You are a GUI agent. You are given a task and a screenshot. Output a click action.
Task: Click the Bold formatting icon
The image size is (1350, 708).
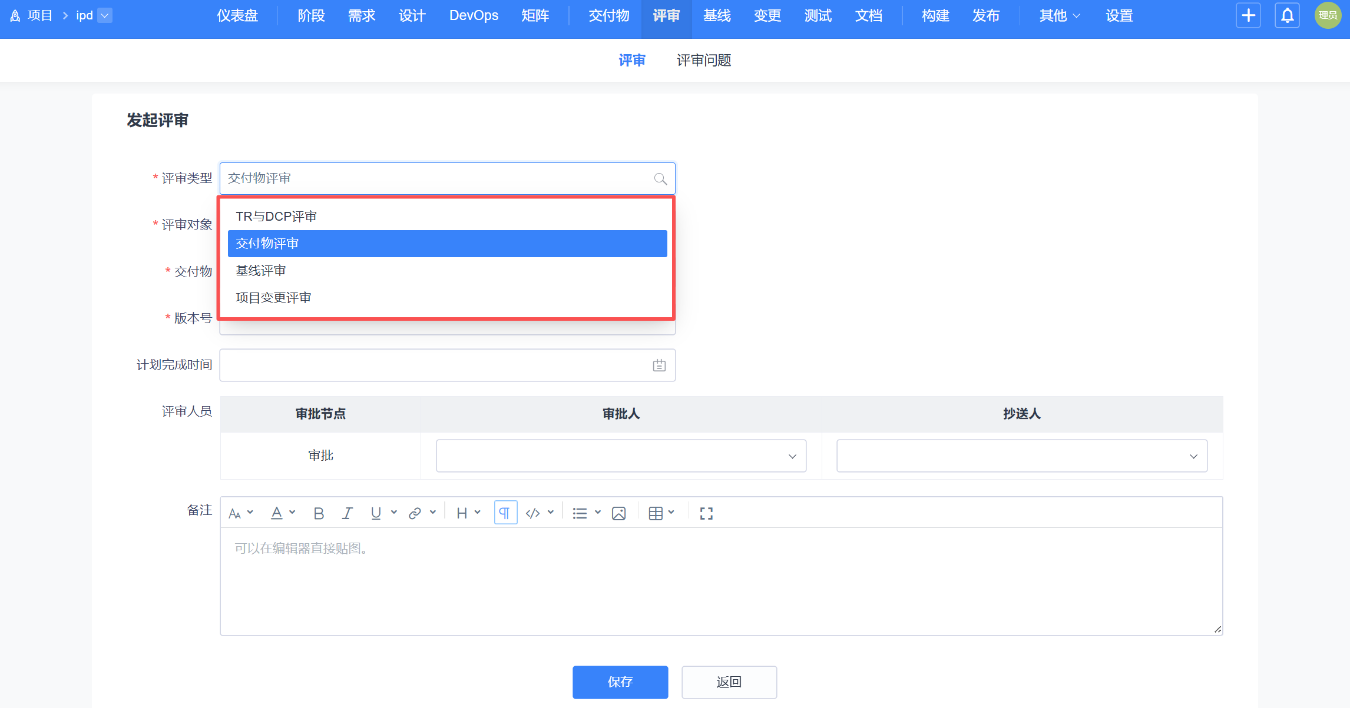point(319,513)
